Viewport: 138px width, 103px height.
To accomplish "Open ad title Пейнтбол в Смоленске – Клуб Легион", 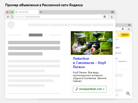I will 89,63.
